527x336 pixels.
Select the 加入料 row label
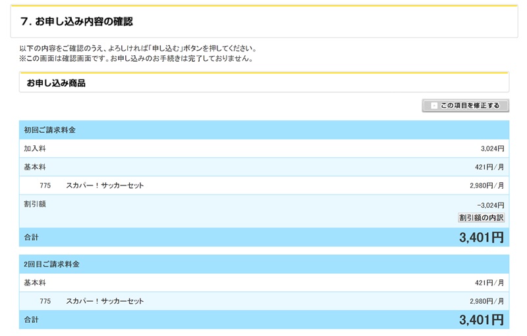coord(35,148)
